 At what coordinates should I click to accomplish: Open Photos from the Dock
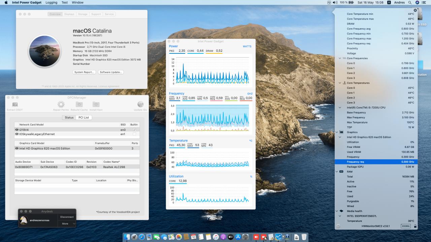pos(179,237)
